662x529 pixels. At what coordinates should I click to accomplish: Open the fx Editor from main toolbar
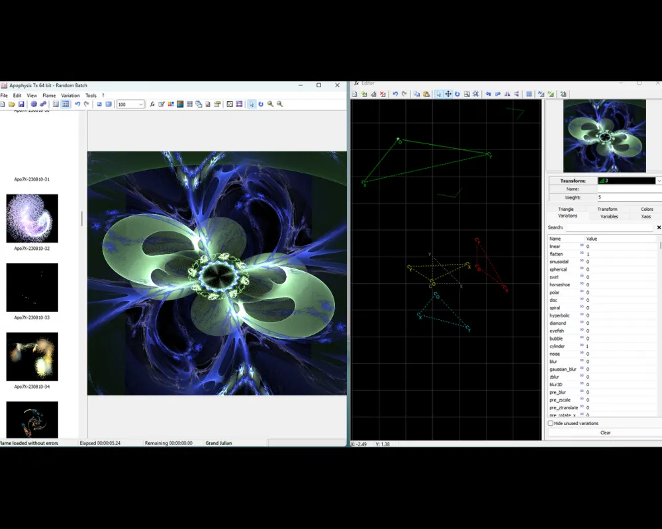click(152, 104)
